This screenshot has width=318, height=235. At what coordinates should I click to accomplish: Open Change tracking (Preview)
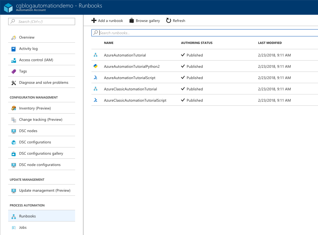coord(41,120)
